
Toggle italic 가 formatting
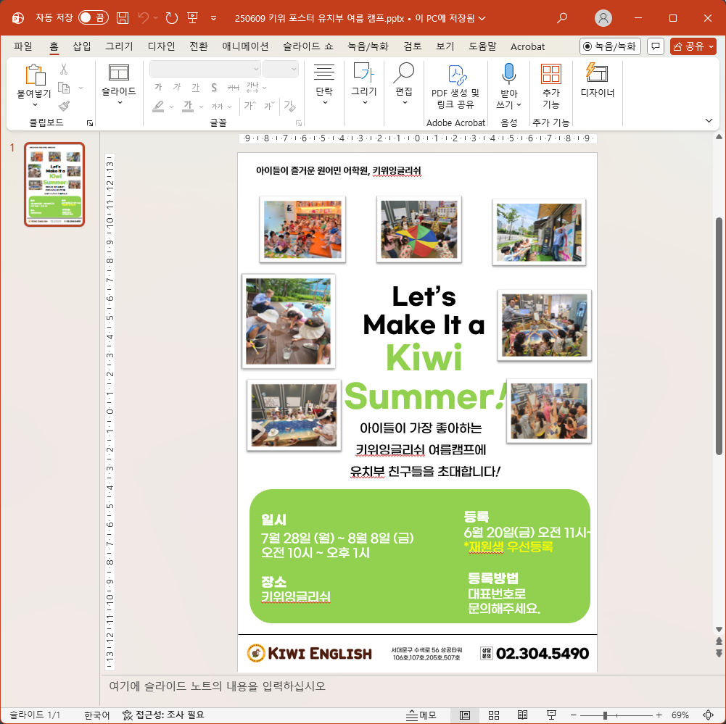(x=177, y=87)
